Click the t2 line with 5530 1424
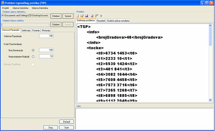Image resolution: width=215 pixels, height=131 pixels. tap(117, 64)
